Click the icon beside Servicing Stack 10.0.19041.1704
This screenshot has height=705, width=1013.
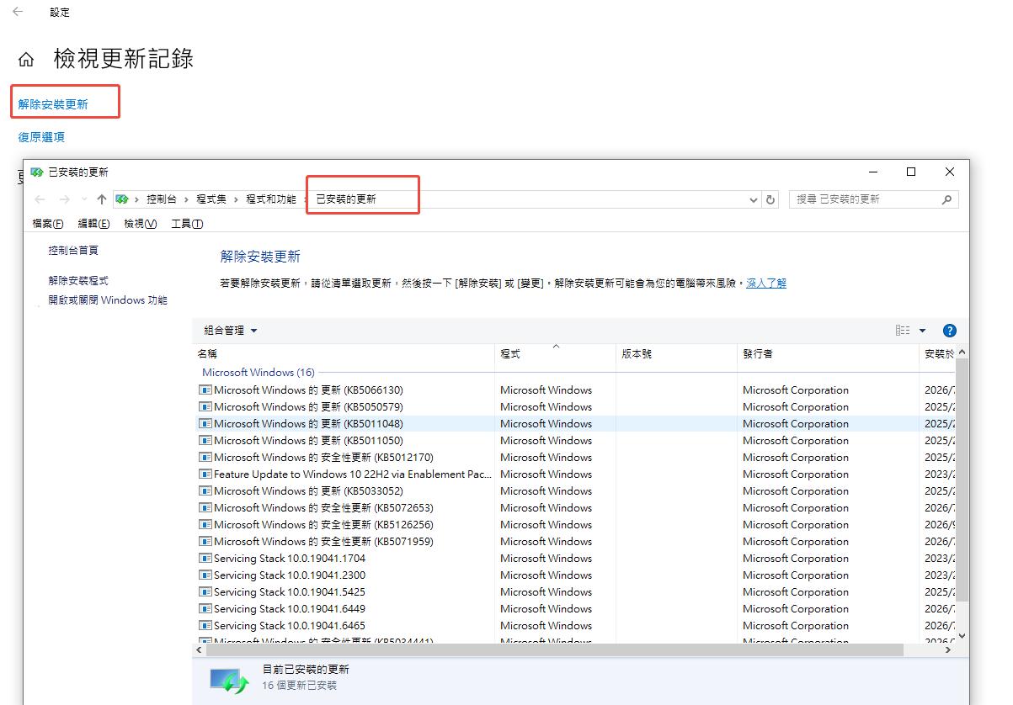[205, 559]
